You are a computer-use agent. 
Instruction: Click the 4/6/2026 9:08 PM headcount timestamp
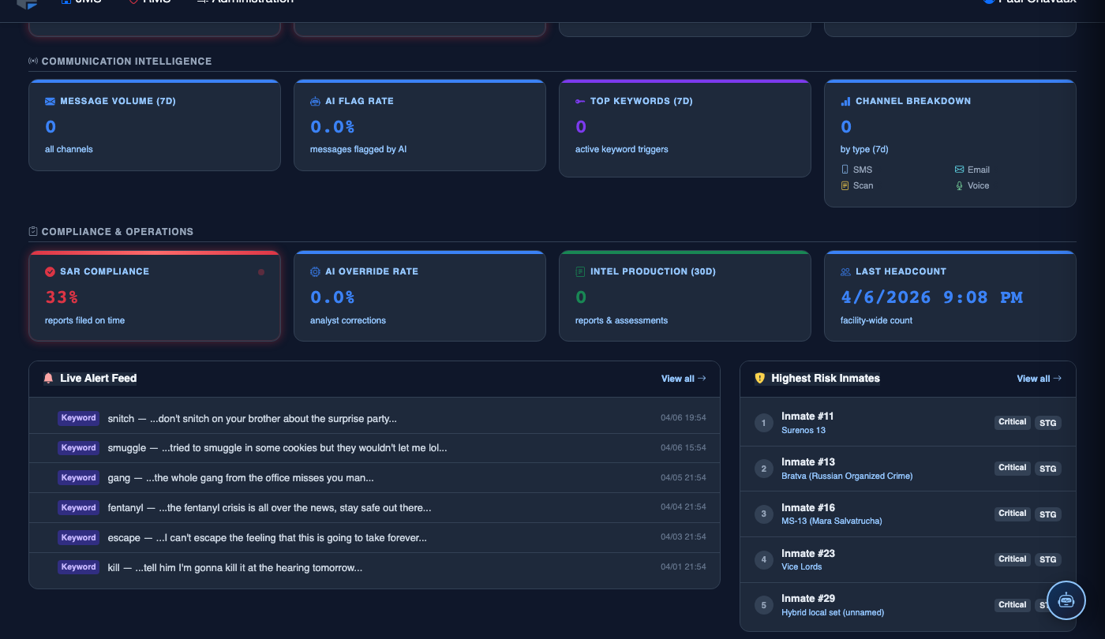931,297
